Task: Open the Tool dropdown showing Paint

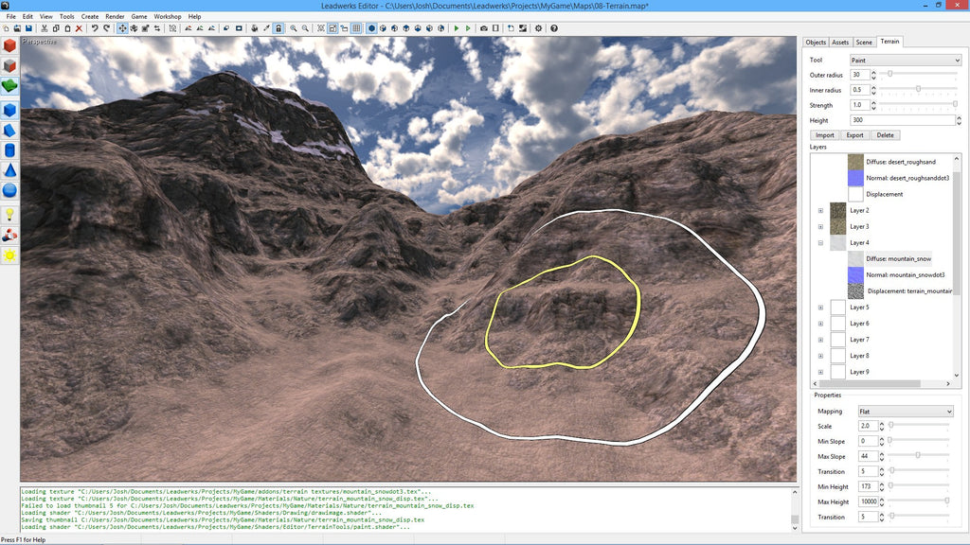Action: click(905, 61)
